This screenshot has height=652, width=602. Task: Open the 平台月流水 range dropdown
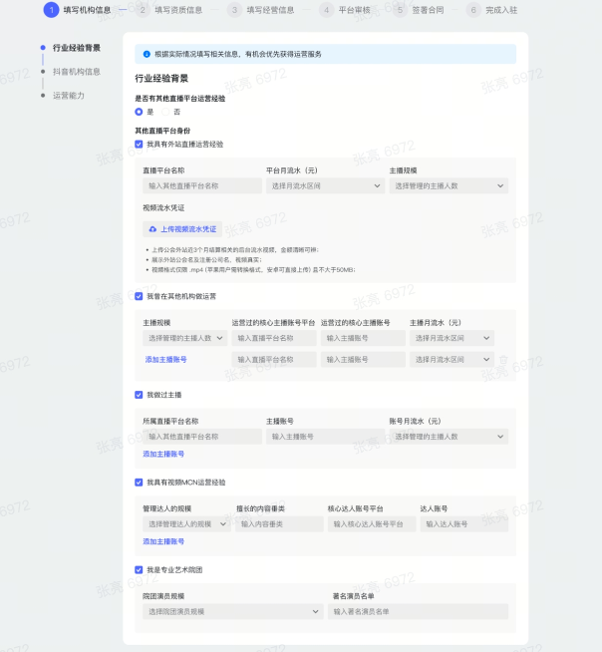319,185
